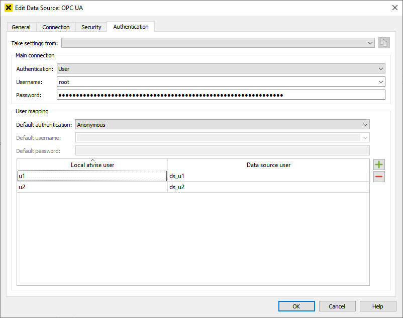Select the Security tab

pos(91,27)
